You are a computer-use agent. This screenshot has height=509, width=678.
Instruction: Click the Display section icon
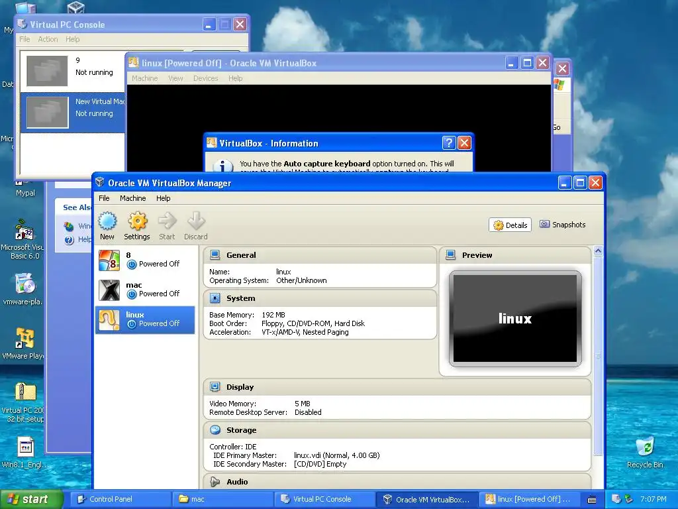(215, 386)
